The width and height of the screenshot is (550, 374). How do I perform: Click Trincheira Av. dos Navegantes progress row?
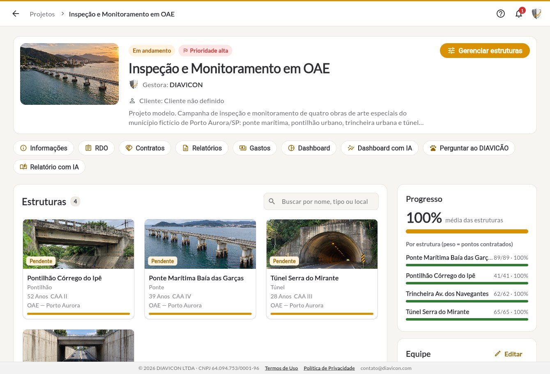coord(467,297)
